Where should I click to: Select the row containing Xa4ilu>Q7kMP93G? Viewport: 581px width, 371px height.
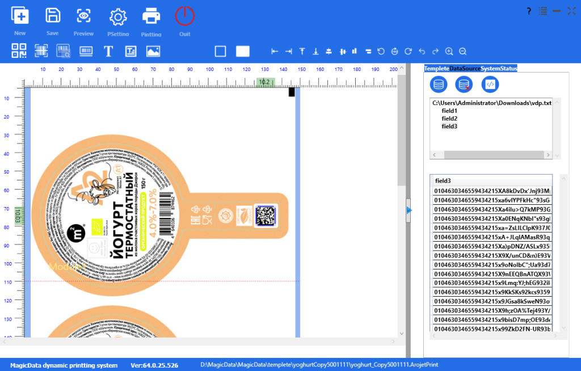pos(492,209)
